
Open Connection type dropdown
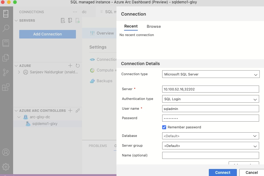coord(211,74)
